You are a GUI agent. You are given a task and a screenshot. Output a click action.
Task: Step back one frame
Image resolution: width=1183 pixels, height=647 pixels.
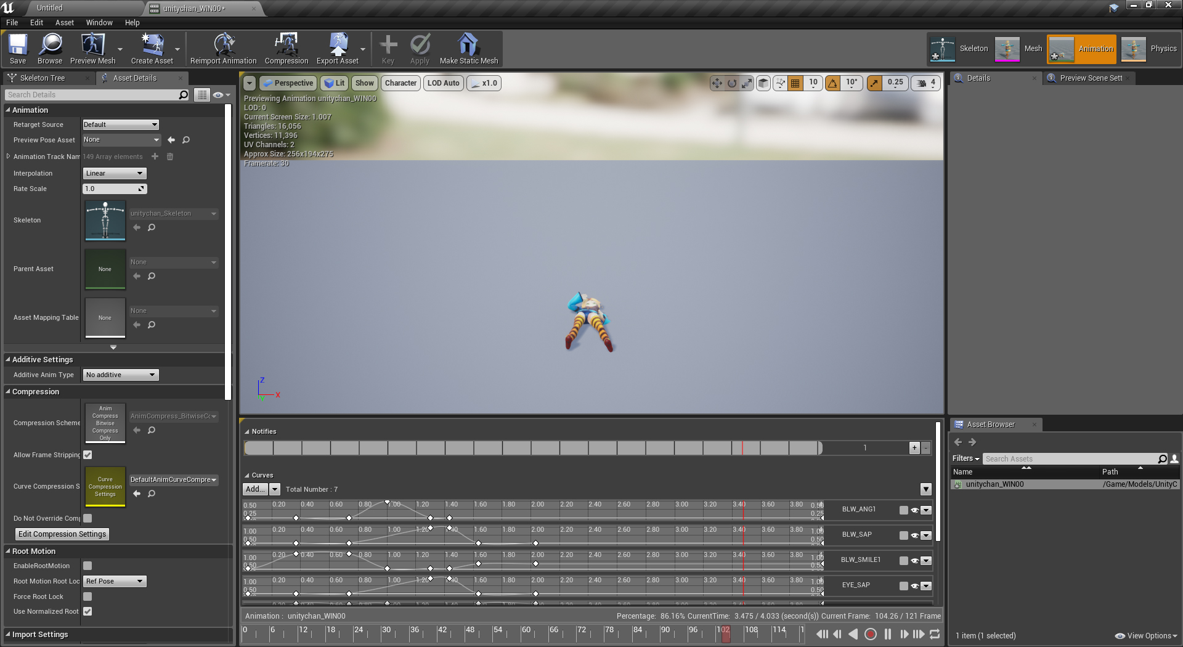coord(837,634)
